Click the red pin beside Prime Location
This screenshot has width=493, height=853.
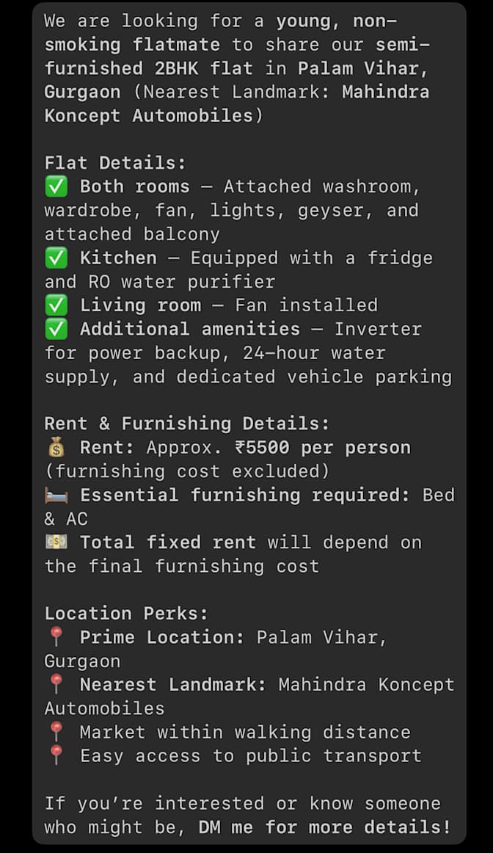(x=56, y=636)
